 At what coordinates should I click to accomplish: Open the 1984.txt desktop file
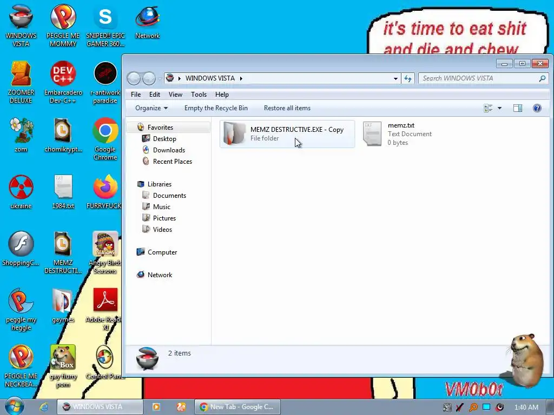coord(63,192)
